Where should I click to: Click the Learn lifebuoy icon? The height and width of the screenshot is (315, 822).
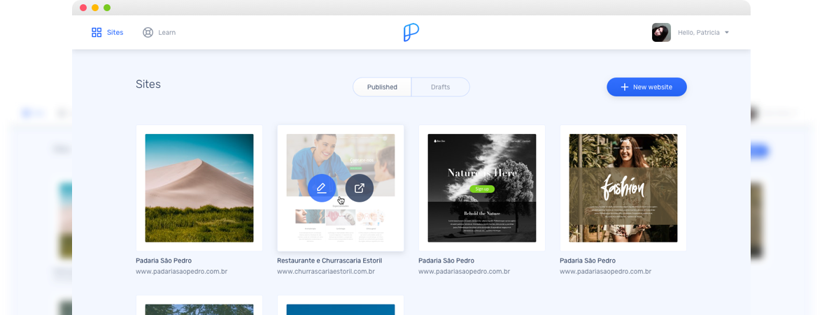tap(148, 32)
